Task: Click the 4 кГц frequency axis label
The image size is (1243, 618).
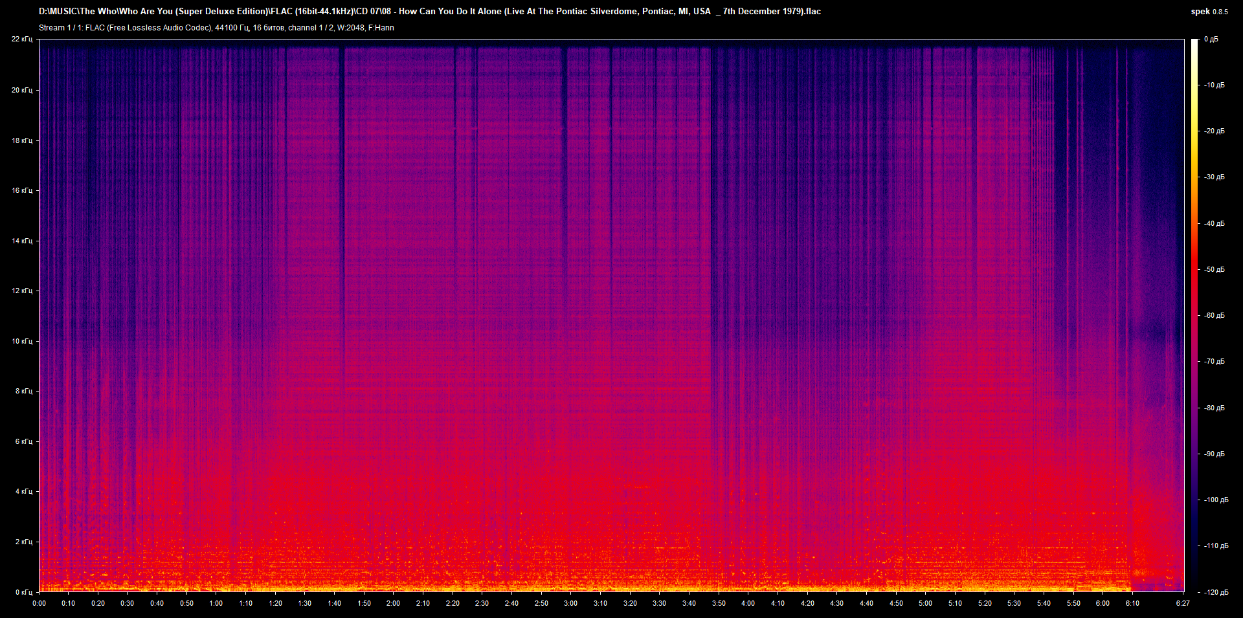Action: (23, 491)
